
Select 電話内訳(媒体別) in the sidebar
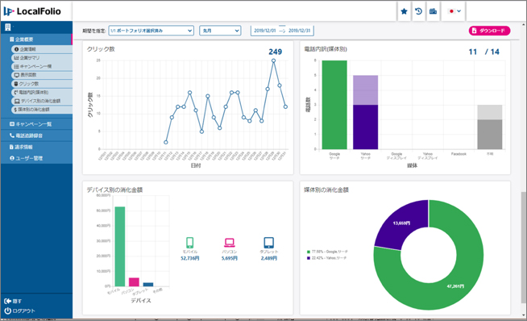pos(42,92)
